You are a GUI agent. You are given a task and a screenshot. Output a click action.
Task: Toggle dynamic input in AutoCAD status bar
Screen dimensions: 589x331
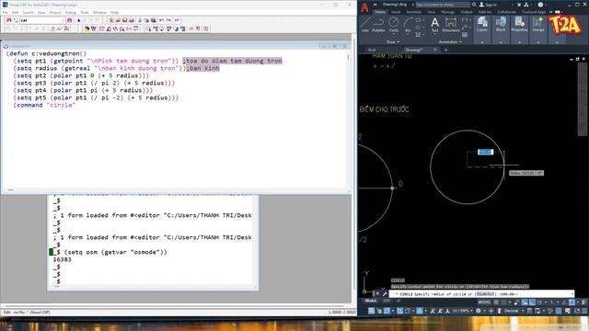[525, 302]
